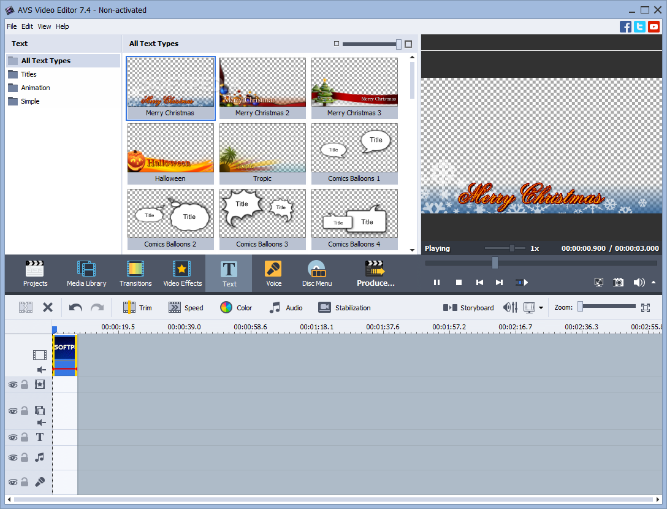Viewport: 667px width, 509px height.
Task: Click the Produce button
Action: [375, 274]
